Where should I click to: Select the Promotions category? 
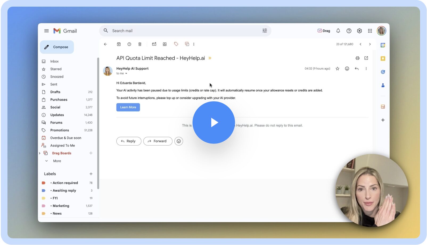click(59, 130)
